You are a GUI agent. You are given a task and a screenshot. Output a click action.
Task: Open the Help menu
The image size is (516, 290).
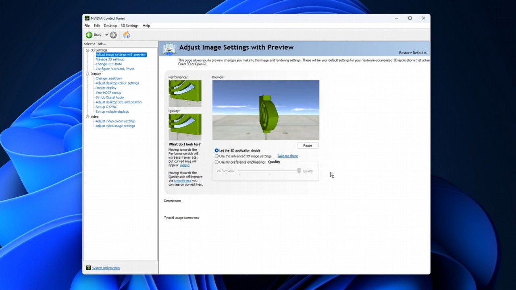pyautogui.click(x=146, y=26)
